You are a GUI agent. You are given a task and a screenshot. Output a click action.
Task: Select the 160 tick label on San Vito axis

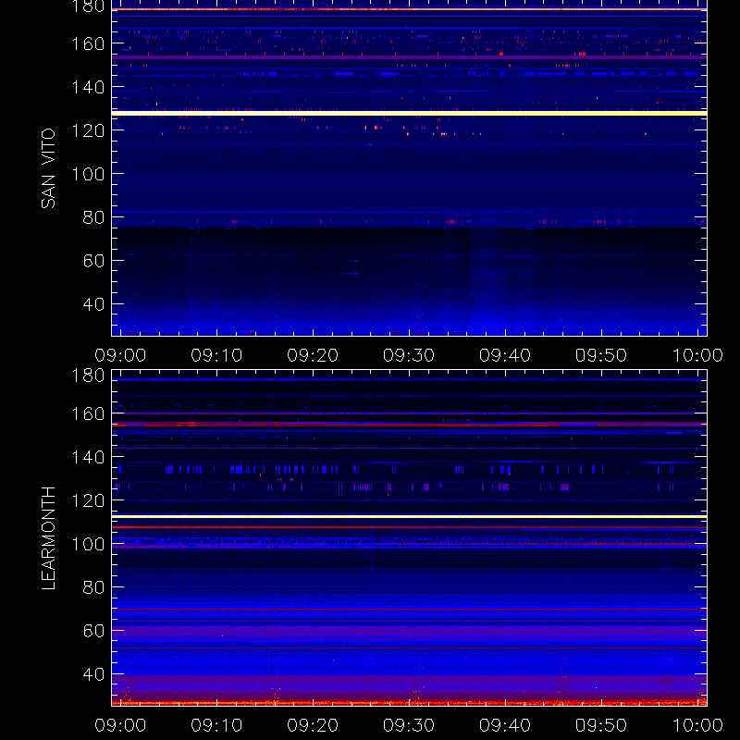(88, 43)
